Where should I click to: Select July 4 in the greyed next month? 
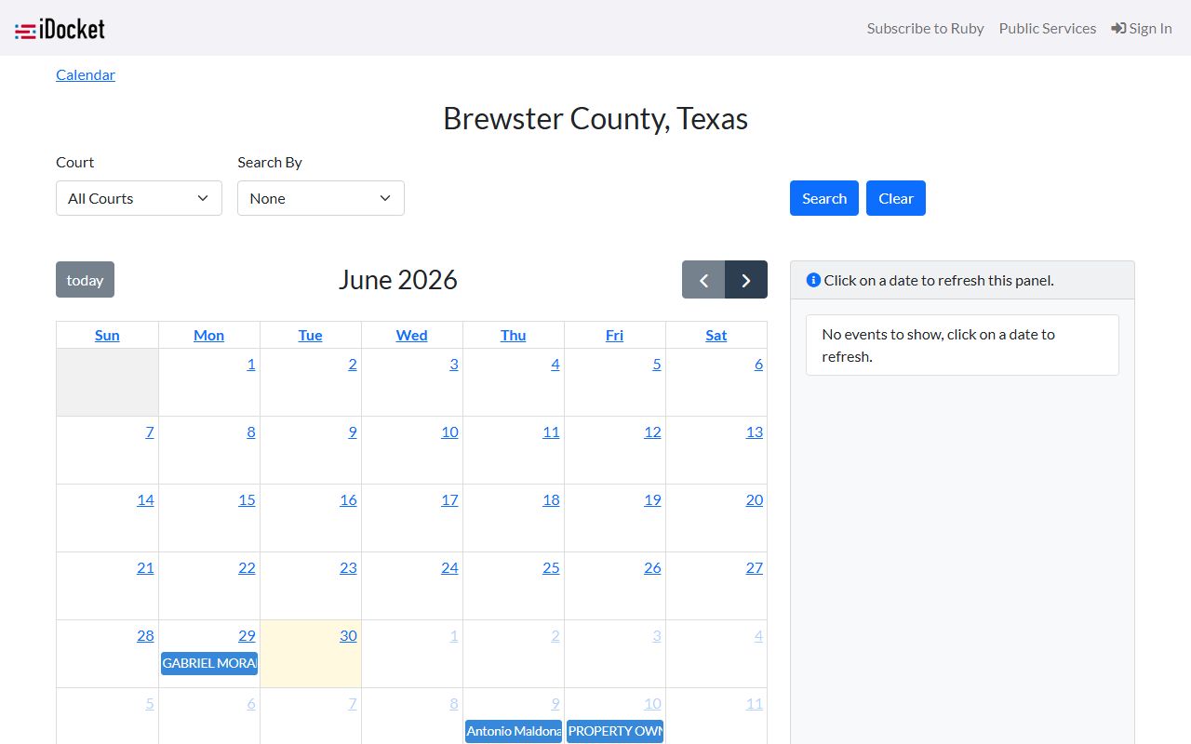tap(758, 635)
